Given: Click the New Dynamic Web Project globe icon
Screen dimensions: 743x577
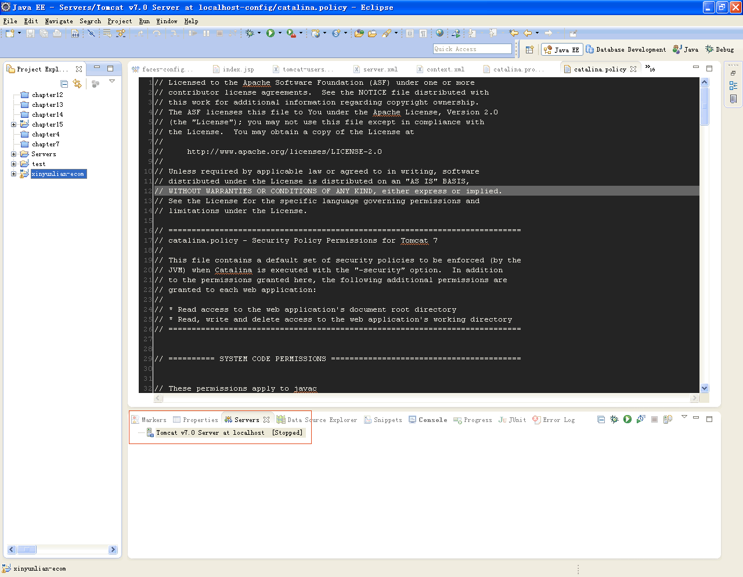Looking at the screenshot, I should coord(315,34).
